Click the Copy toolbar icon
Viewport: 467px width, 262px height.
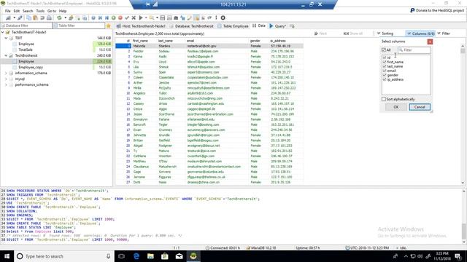tap(29, 17)
